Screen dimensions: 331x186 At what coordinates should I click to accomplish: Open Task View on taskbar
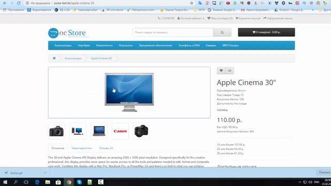click(x=26, y=182)
